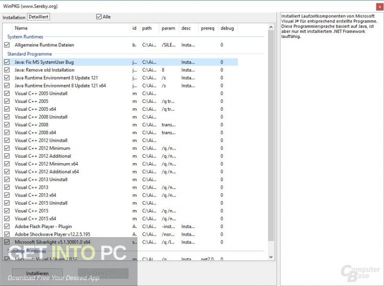The width and height of the screenshot is (384, 286).
Task: Click the Installieren button
Action: [37, 274]
